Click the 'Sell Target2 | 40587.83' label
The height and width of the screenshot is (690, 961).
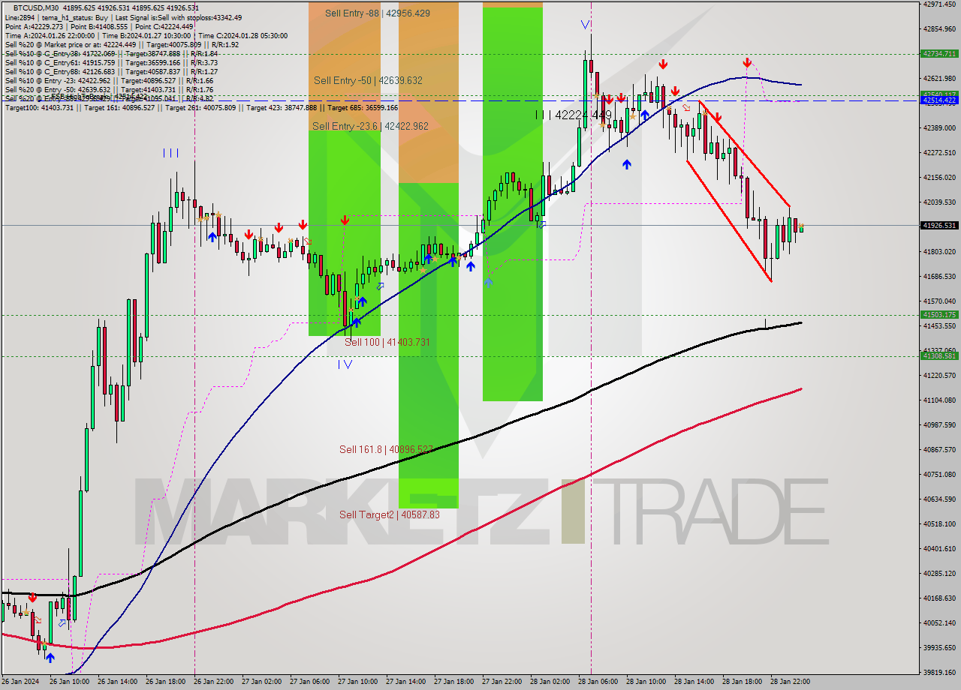point(390,514)
